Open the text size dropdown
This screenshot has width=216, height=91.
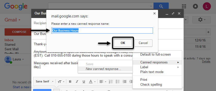[61, 82]
